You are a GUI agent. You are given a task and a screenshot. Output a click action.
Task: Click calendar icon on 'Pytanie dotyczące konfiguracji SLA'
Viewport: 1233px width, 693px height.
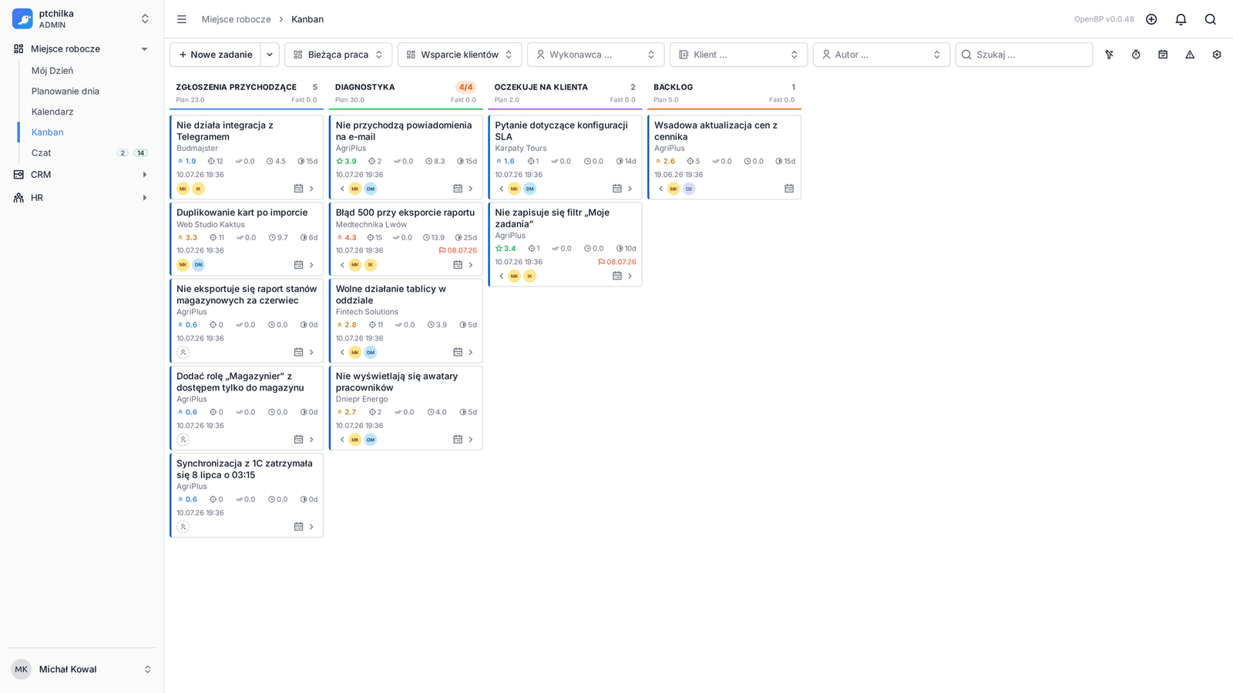[x=616, y=189]
